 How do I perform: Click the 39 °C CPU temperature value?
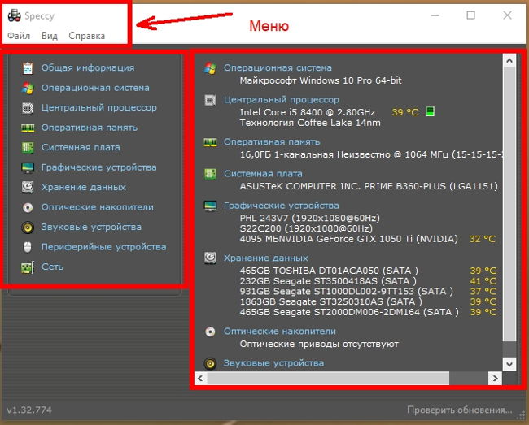pos(405,112)
